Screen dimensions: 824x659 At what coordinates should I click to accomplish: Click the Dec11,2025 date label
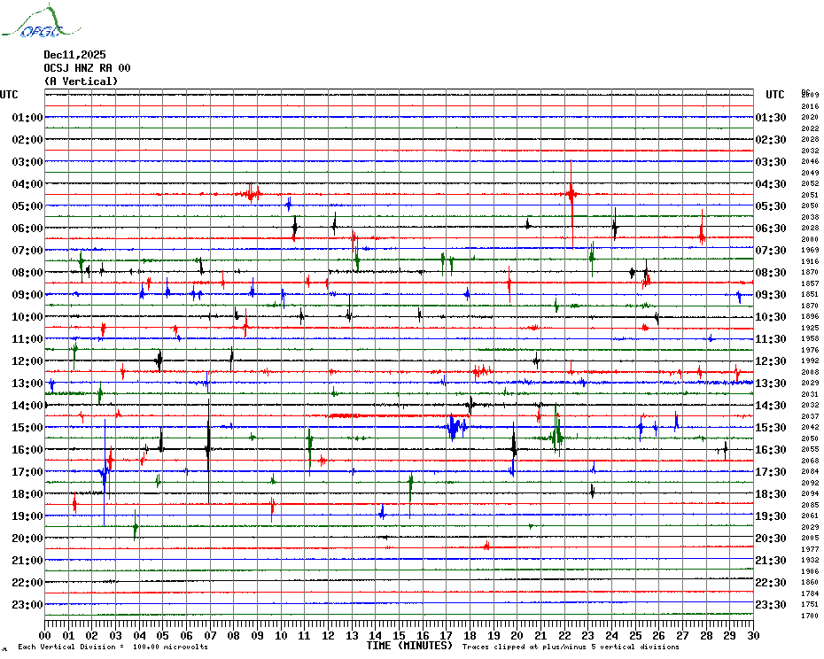coord(74,55)
